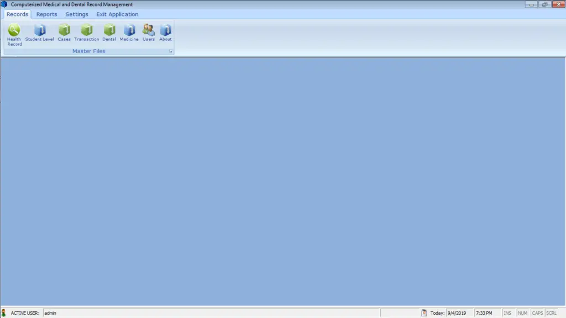Expand the Master Files group launcher
This screenshot has height=318, width=566.
coord(170,51)
